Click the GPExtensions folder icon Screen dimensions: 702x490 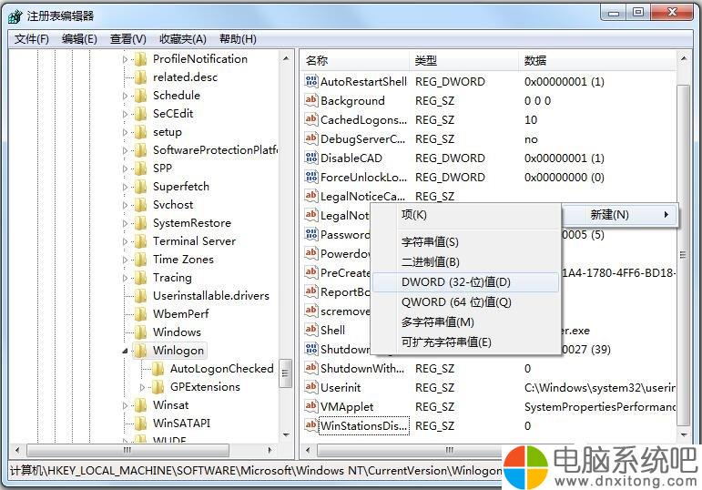tap(158, 386)
